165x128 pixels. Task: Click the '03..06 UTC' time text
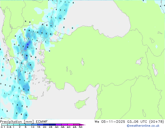click(137, 121)
